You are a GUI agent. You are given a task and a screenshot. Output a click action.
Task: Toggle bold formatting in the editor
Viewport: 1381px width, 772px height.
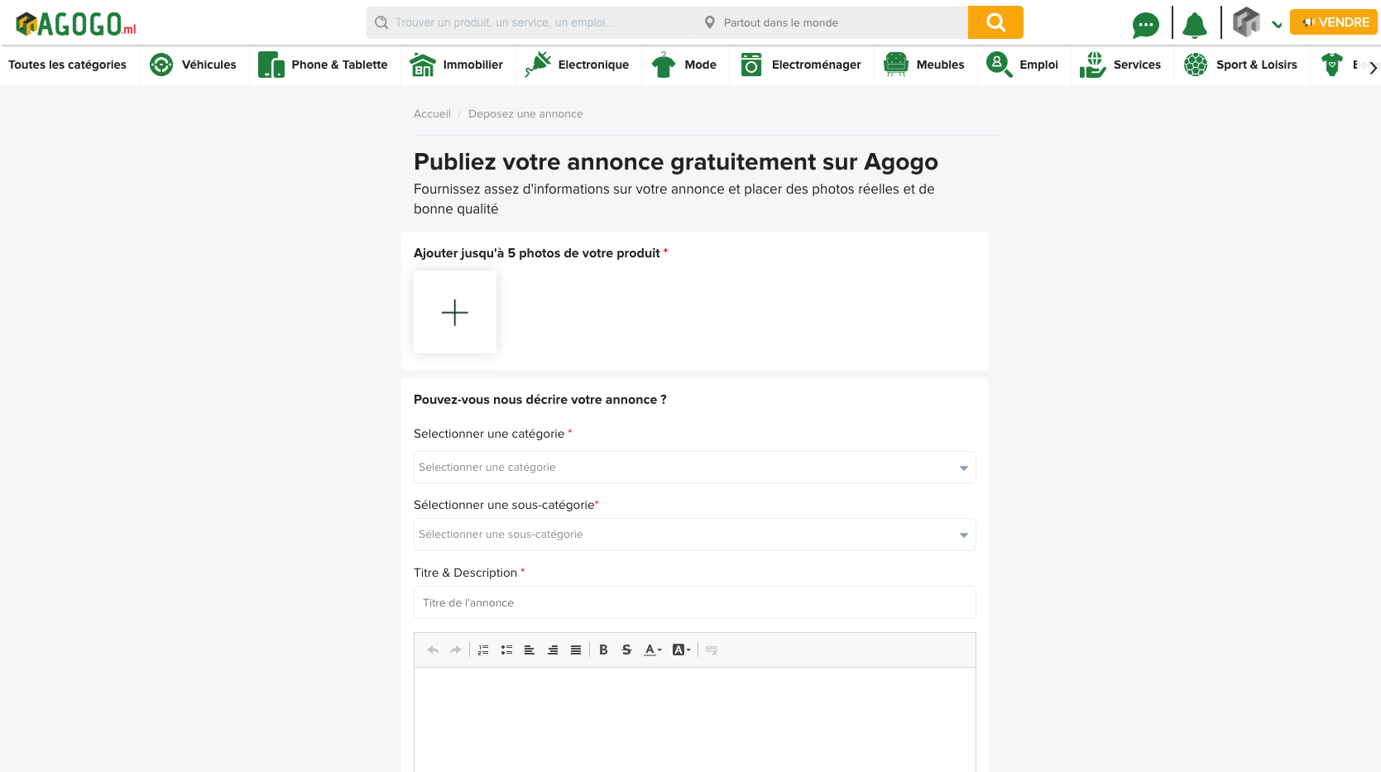[x=603, y=650]
